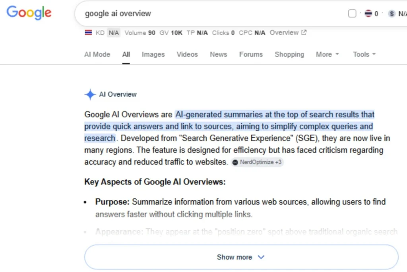Screen dimensions: 407x272
Task: Click the Purpose: bullet label
Action: point(112,202)
